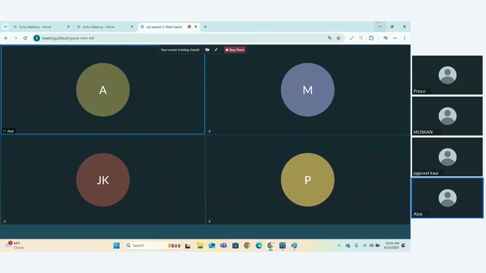Show hidden system tray icons

[x=339, y=246]
